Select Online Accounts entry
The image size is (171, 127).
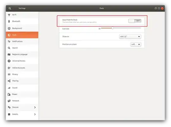point(22,68)
